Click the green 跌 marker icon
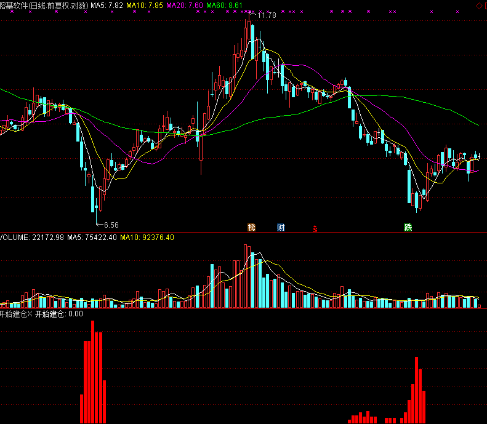This screenshot has height=424, width=487. click(x=408, y=228)
